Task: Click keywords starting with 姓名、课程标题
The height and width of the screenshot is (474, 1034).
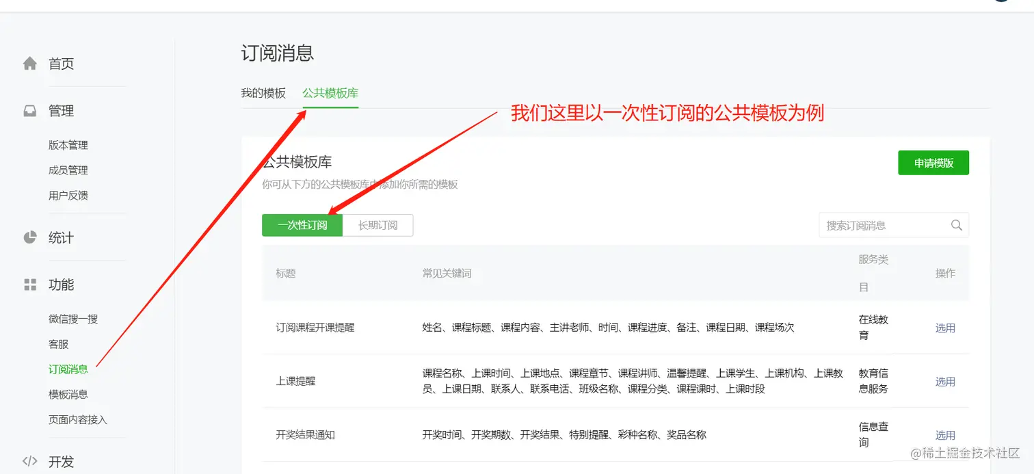Action: (609, 328)
